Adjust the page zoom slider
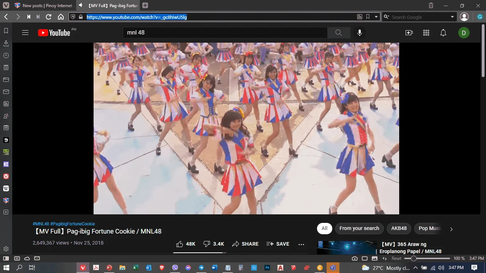The image size is (486, 273). point(427,258)
